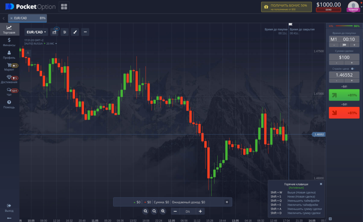Click the layout grid icon near logo
363x222 pixels.
[x=64, y=7]
